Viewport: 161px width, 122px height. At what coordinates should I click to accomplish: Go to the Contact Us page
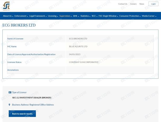(x=123, y=4)
